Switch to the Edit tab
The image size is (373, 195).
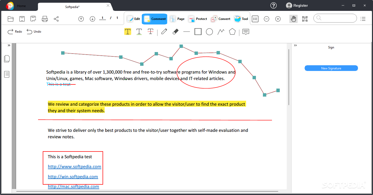click(133, 19)
